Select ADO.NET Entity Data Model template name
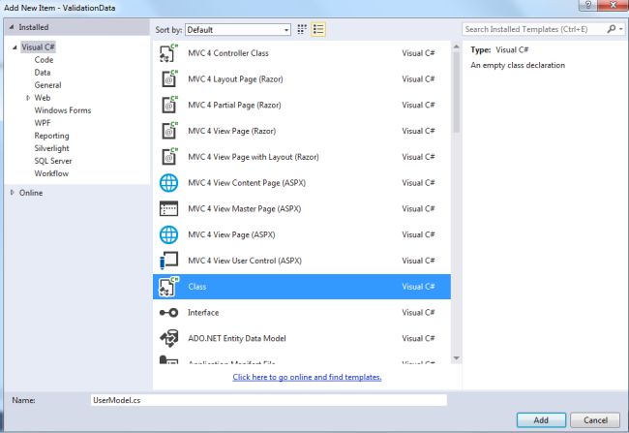This screenshot has width=629, height=433. (x=237, y=338)
